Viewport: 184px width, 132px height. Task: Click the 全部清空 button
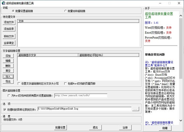click(x=9, y=43)
